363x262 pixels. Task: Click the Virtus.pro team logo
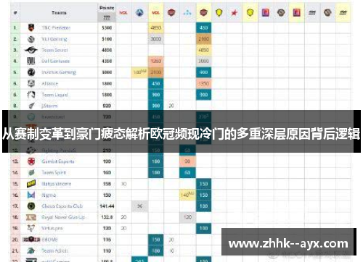point(31,228)
